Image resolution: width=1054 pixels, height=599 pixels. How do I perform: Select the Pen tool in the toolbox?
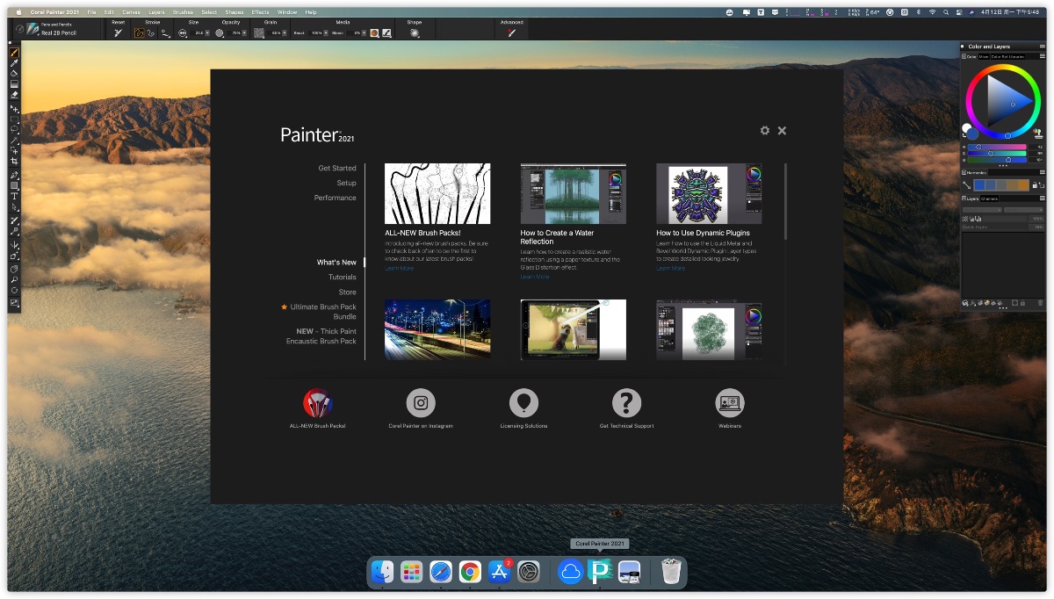[14, 174]
